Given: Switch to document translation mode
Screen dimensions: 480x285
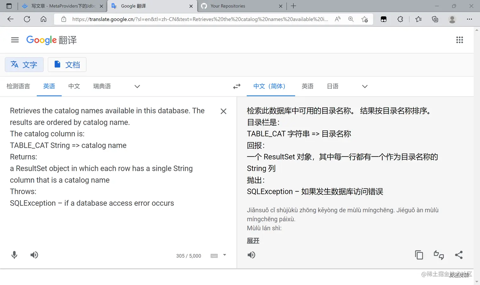Looking at the screenshot, I should point(67,65).
